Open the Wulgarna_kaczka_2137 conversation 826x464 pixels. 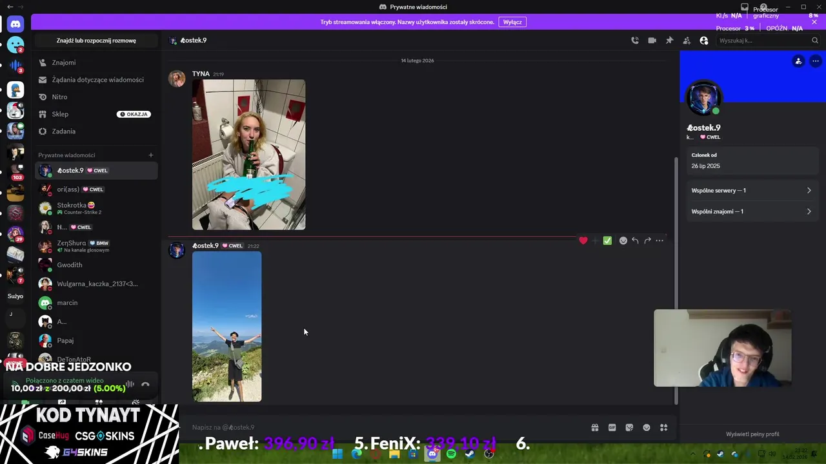tap(96, 284)
